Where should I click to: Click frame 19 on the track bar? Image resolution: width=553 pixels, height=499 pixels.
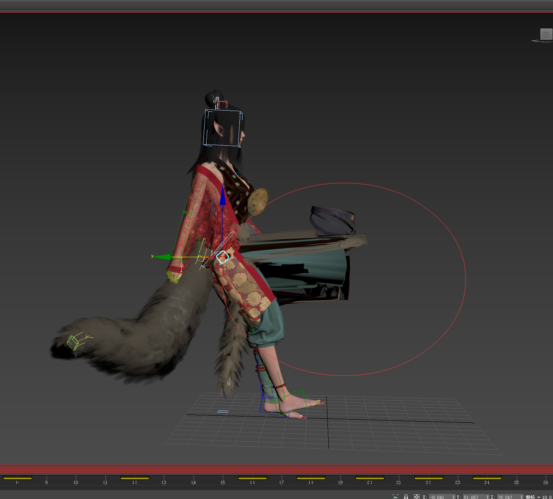[x=340, y=482]
